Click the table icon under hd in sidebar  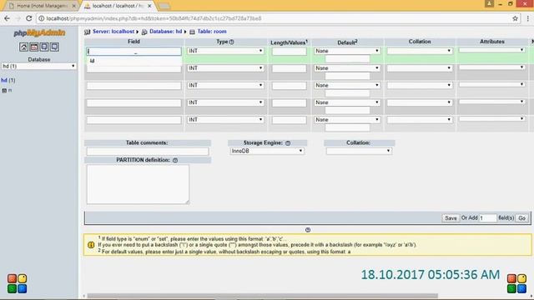[x=4, y=91]
